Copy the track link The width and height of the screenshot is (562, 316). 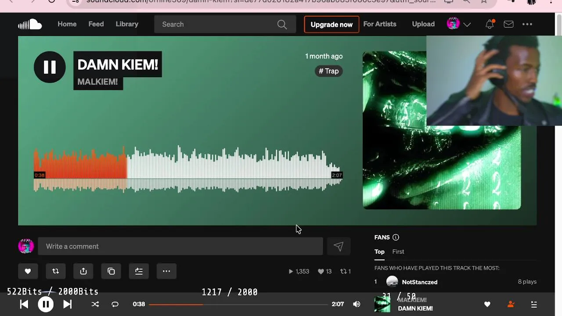pos(111,271)
